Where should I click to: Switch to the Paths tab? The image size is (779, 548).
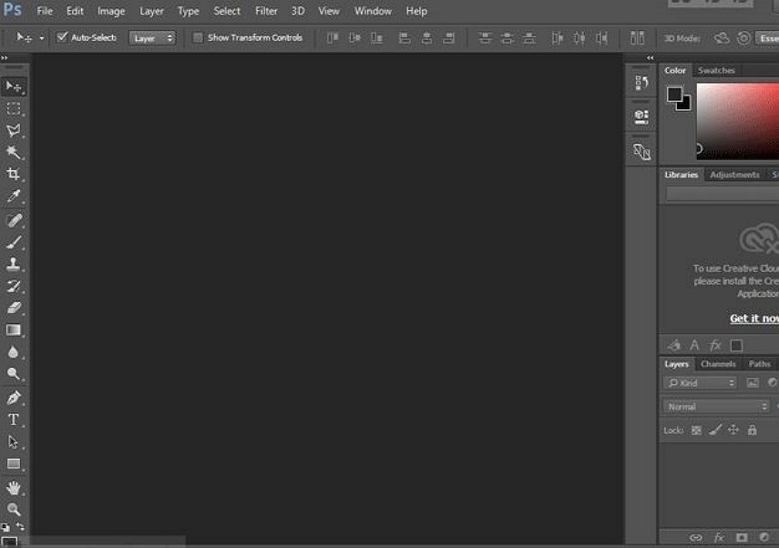point(760,364)
